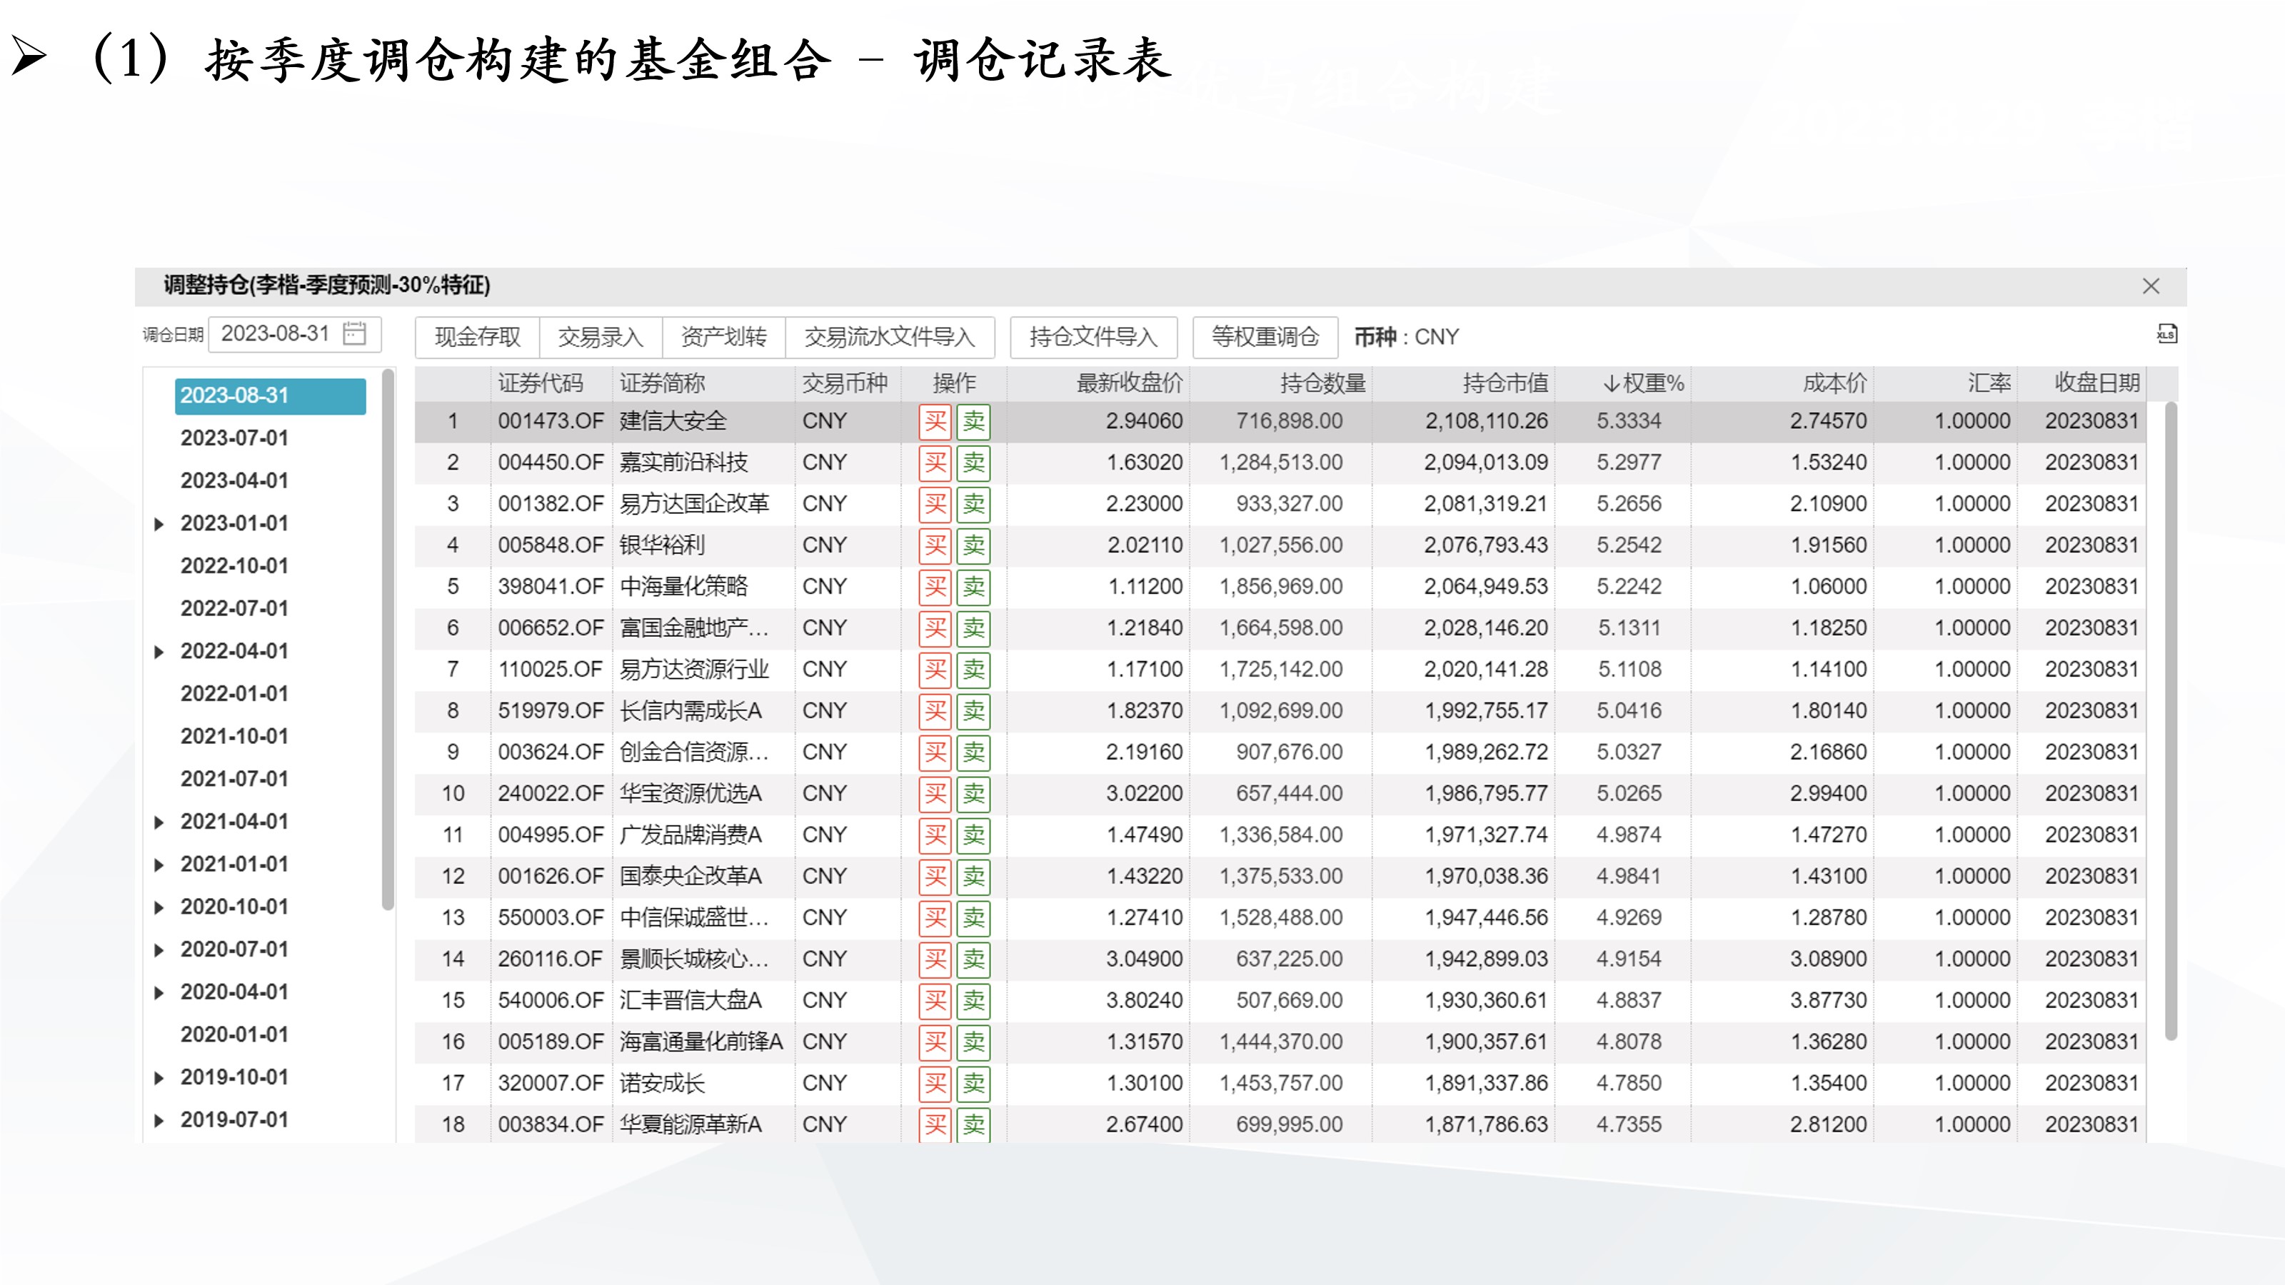
Task: Click the 持仓文件导入 button
Action: tap(1093, 337)
